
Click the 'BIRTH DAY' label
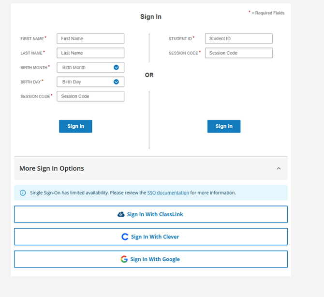tap(30, 82)
